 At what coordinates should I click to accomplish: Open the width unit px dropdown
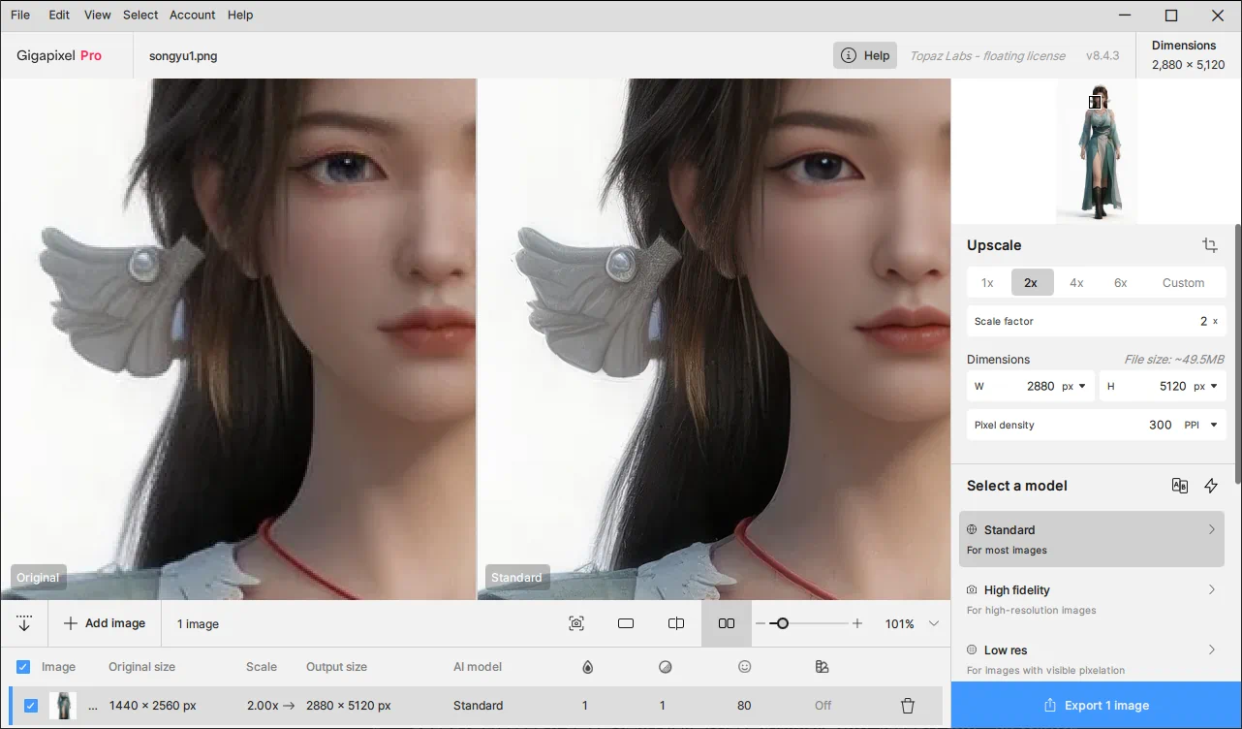(x=1074, y=386)
